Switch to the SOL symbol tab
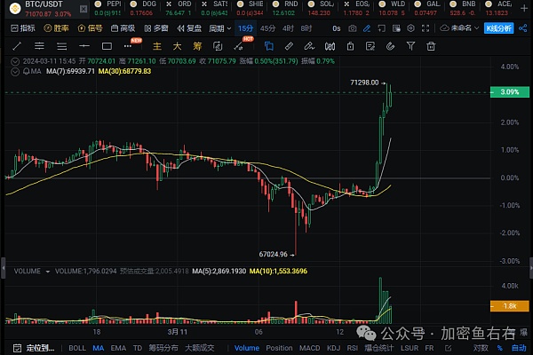The width and height of the screenshot is (533, 355). [x=321, y=9]
